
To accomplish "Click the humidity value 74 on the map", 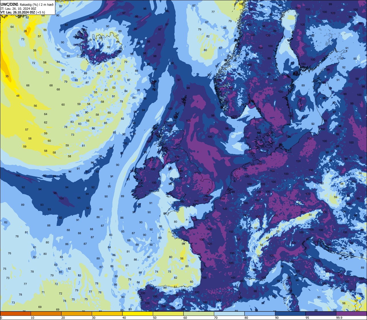I will (157, 272).
